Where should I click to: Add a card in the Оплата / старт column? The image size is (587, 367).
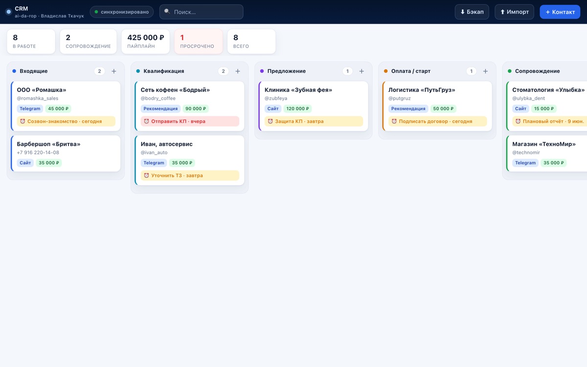485,71
